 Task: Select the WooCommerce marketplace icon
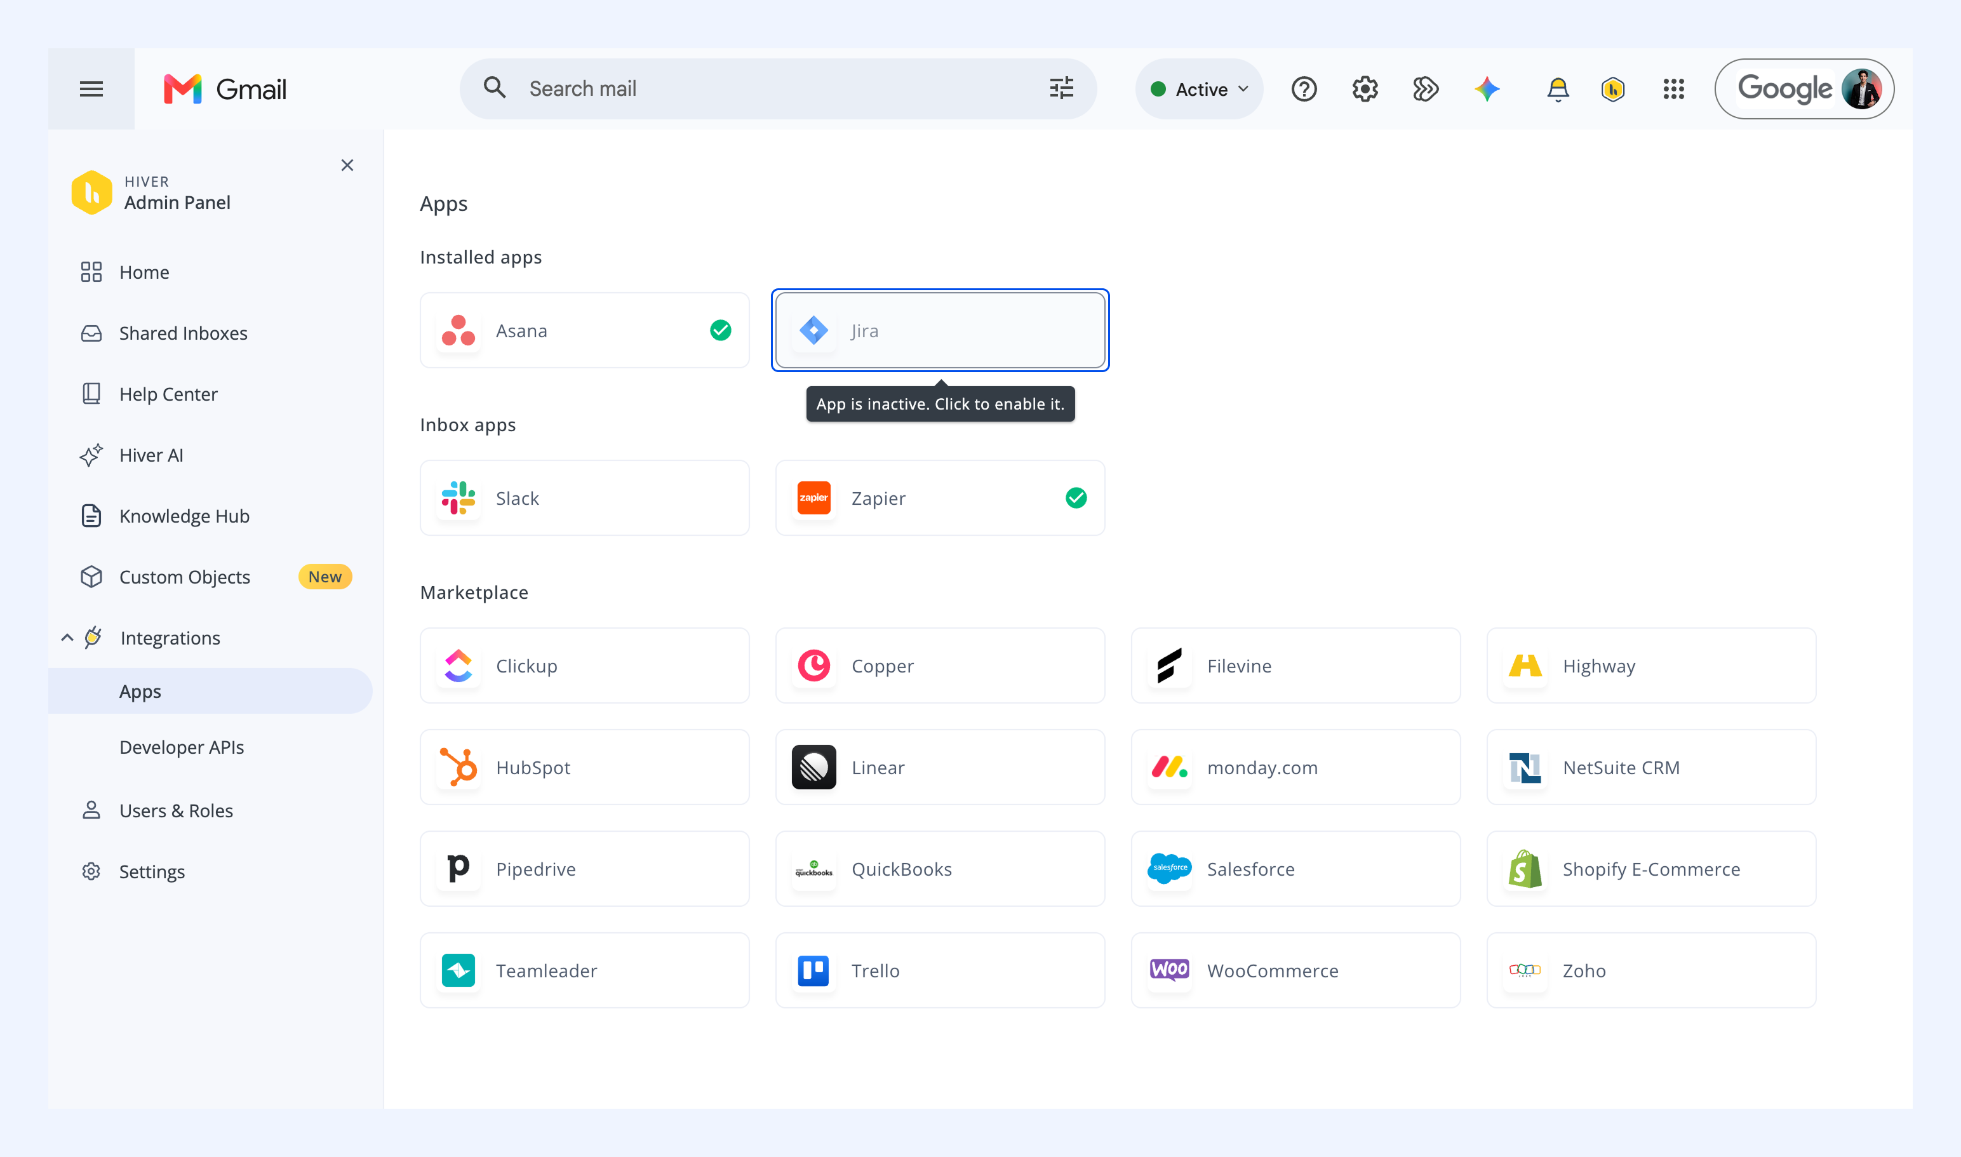tap(1170, 971)
